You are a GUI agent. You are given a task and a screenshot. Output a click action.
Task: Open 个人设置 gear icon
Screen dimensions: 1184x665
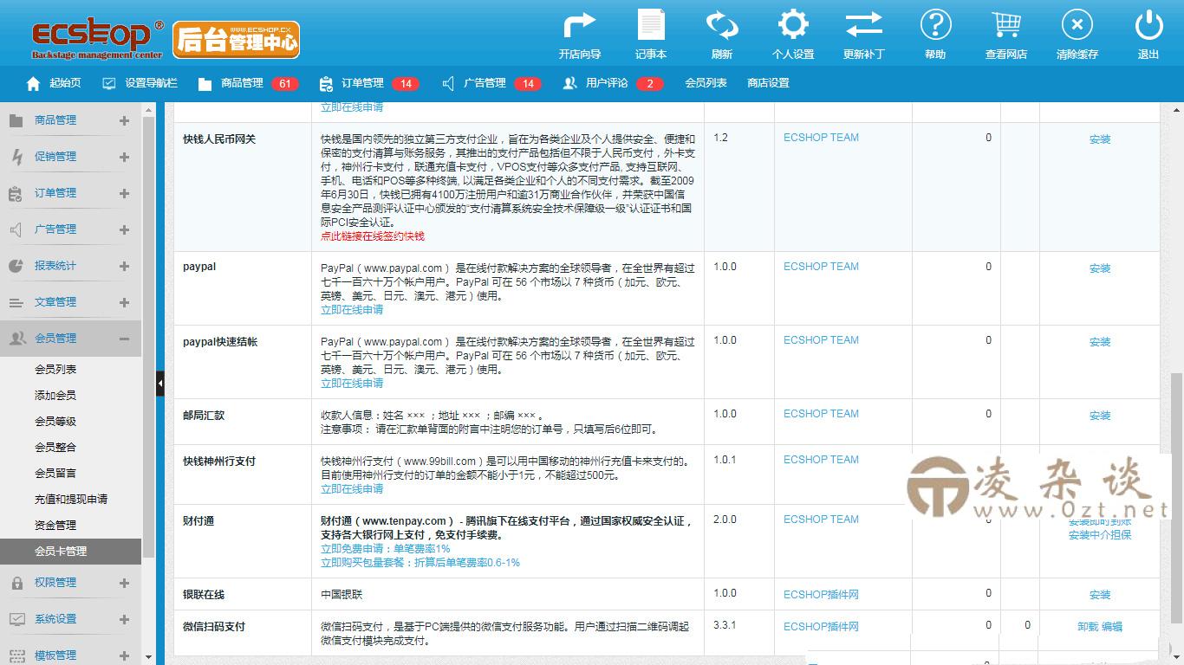click(792, 25)
